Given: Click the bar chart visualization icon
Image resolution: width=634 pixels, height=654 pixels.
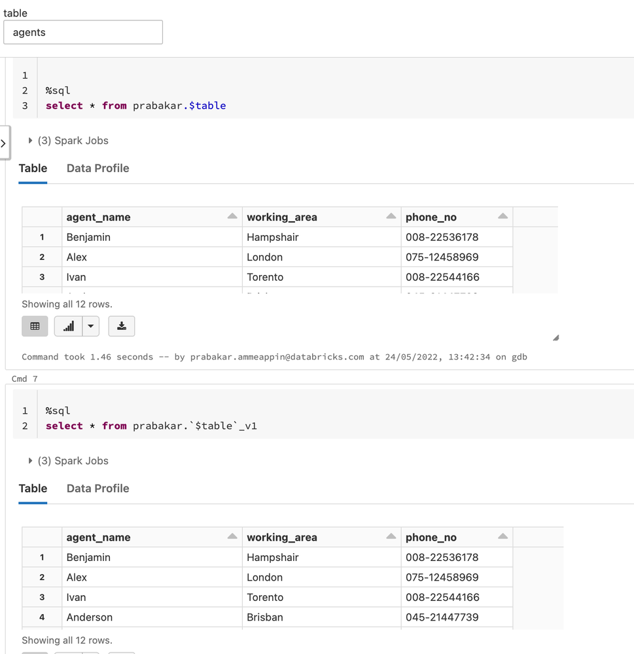Looking at the screenshot, I should (69, 326).
